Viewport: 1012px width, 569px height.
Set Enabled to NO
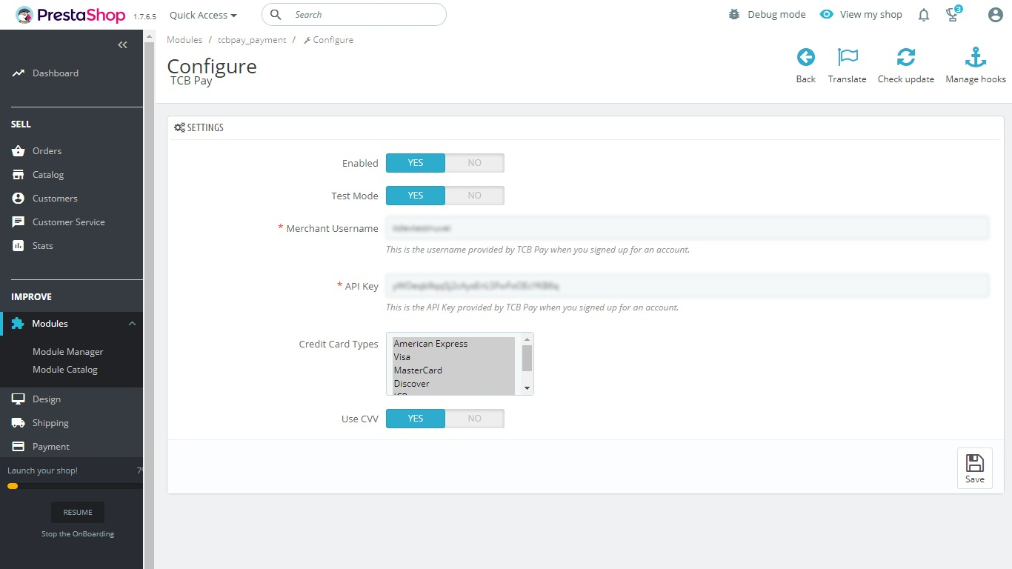[475, 163]
